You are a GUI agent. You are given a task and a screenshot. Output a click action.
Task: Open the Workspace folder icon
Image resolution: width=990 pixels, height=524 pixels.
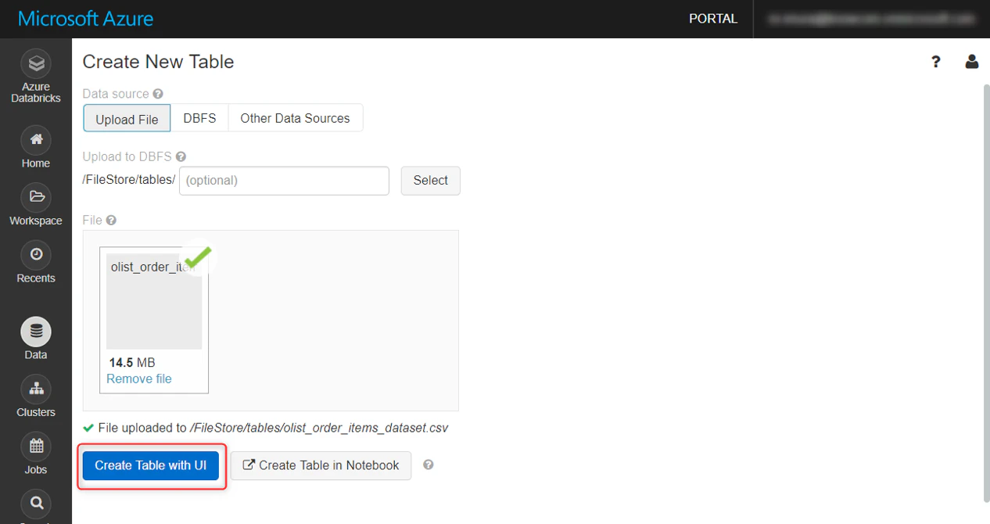36,197
